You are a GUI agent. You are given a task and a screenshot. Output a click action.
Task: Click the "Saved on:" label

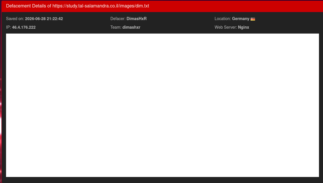[x=15, y=19]
